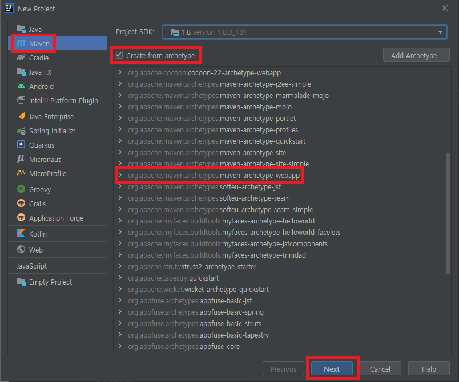The width and height of the screenshot is (459, 382).
Task: Select maven-archetype-profiles archetype row
Action: (282, 129)
